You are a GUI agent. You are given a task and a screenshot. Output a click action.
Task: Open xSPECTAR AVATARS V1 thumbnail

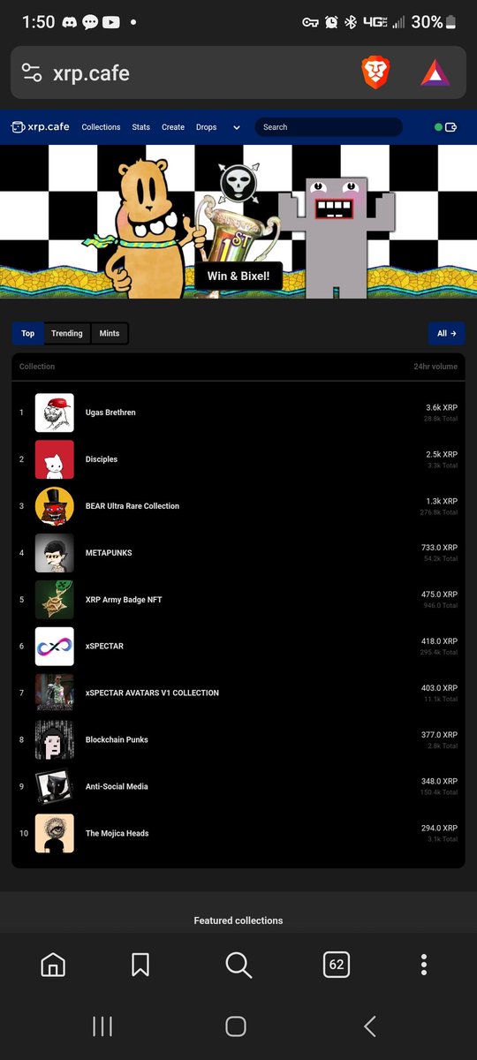(x=54, y=693)
